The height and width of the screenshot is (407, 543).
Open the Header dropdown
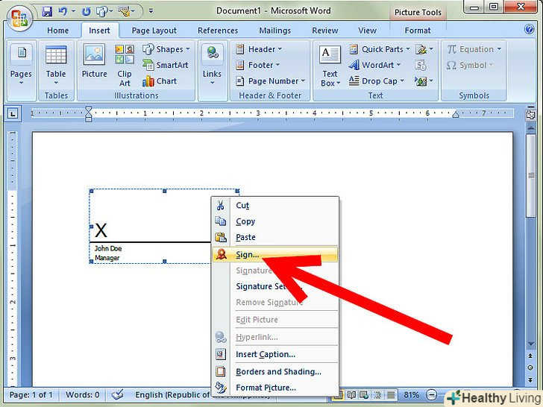pyautogui.click(x=259, y=49)
